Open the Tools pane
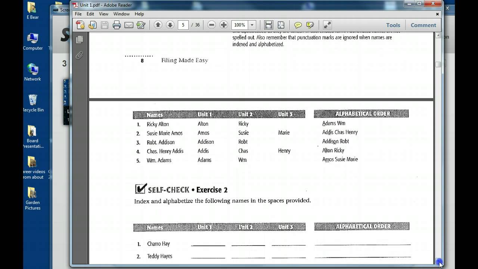The height and width of the screenshot is (269, 478). pyautogui.click(x=393, y=25)
